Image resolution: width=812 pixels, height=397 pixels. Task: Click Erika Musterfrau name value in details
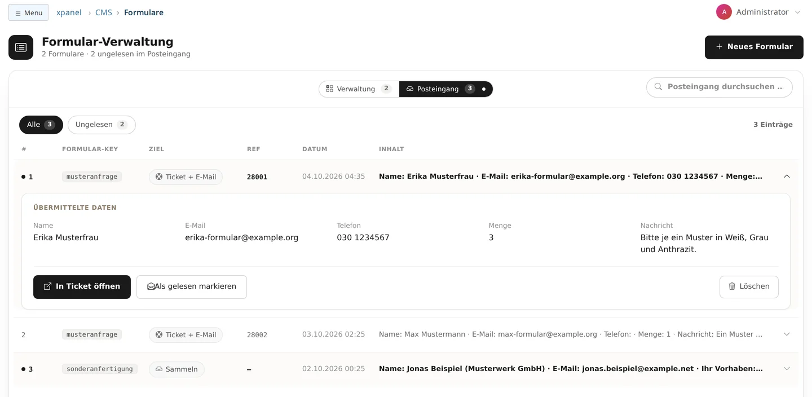66,237
